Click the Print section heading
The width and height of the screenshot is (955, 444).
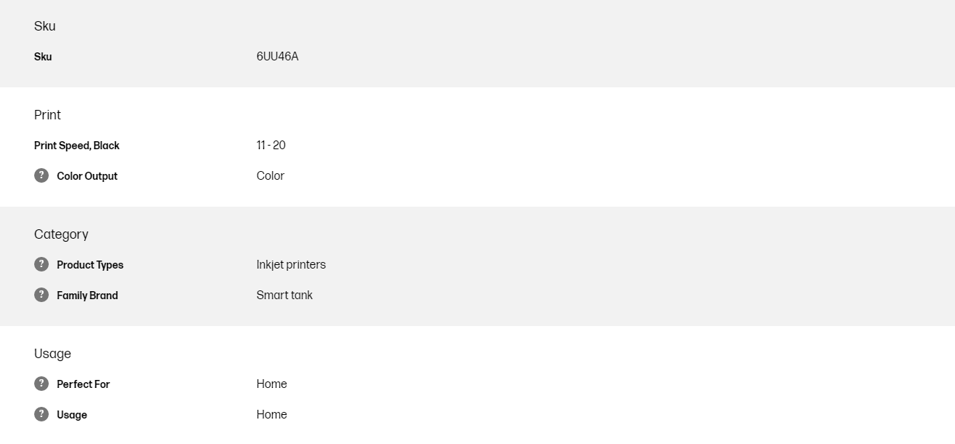47,115
